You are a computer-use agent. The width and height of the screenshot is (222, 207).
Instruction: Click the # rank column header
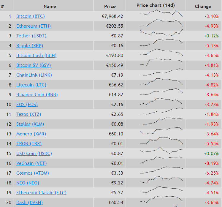pos(3,7)
